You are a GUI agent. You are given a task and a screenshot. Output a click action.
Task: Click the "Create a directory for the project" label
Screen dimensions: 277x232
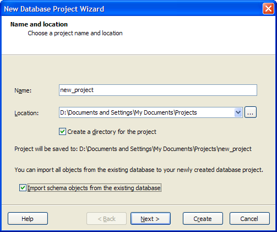click(112, 132)
